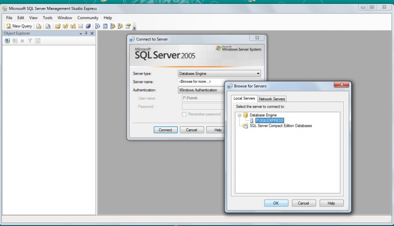Click Connect in Connect to Server dialog
Image resolution: width=394 pixels, height=226 pixels.
pyautogui.click(x=165, y=130)
